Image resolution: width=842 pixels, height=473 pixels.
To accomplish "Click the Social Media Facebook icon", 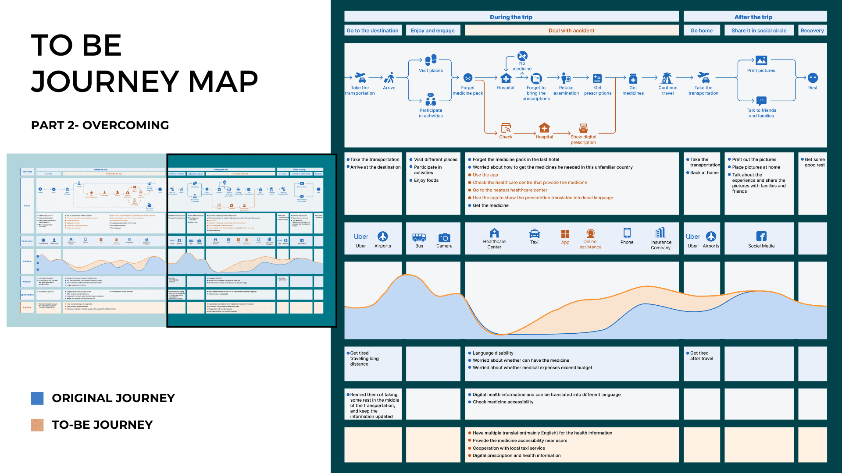I will click(x=761, y=236).
